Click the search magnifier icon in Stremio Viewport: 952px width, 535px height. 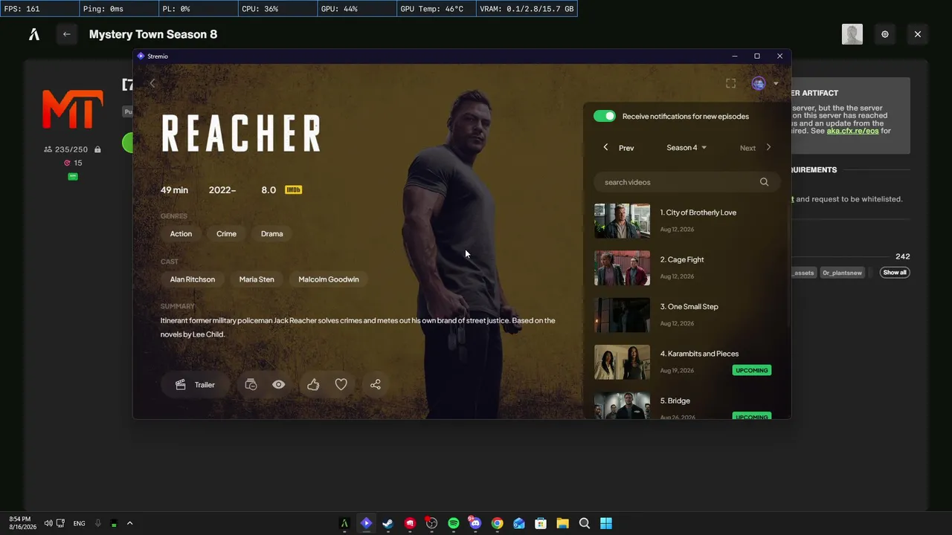coord(764,182)
